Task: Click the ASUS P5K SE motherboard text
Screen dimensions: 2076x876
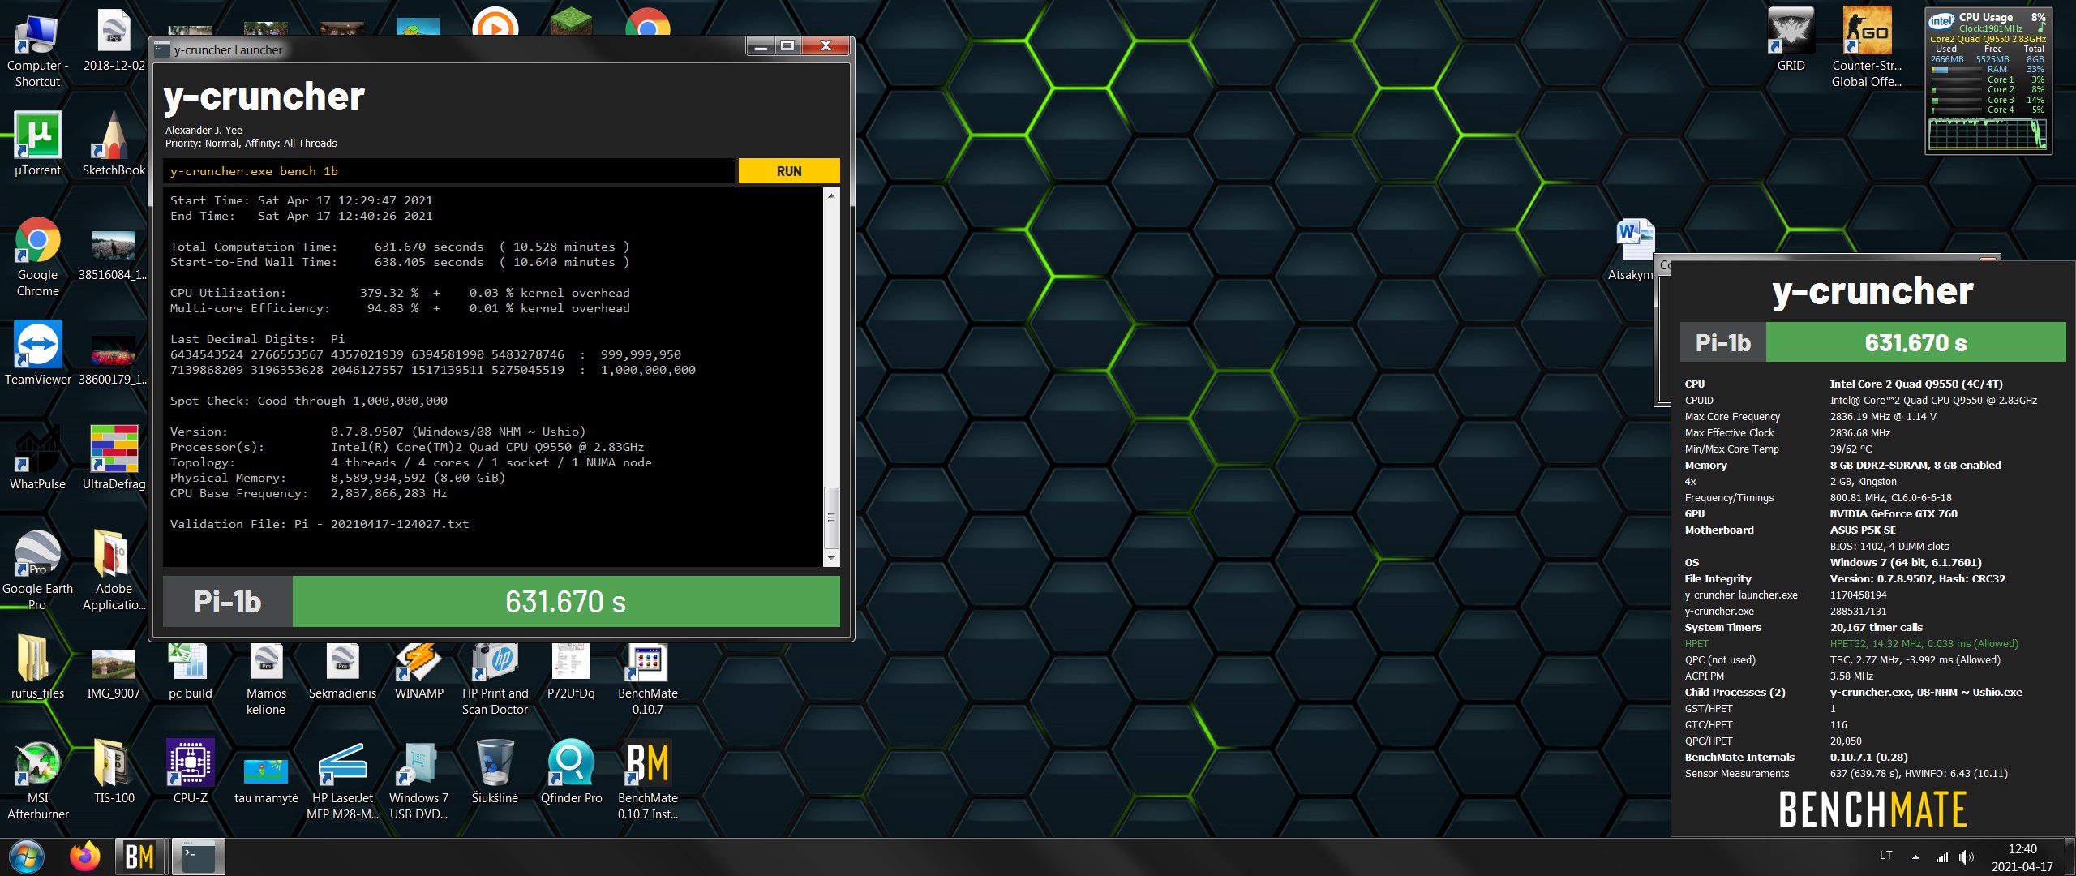Action: [x=1863, y=530]
